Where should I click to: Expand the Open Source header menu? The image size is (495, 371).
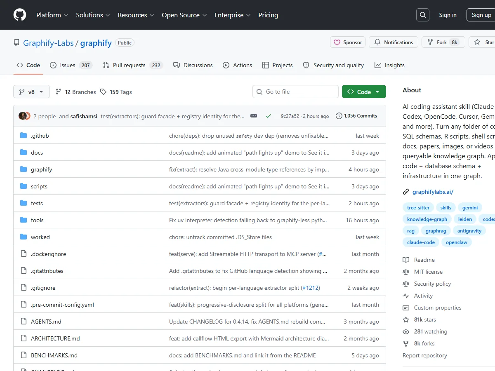184,15
